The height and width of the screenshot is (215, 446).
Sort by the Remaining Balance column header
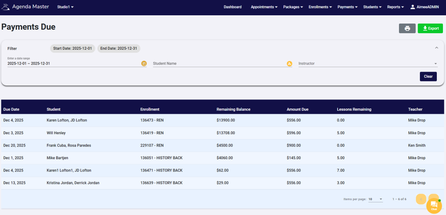click(233, 109)
